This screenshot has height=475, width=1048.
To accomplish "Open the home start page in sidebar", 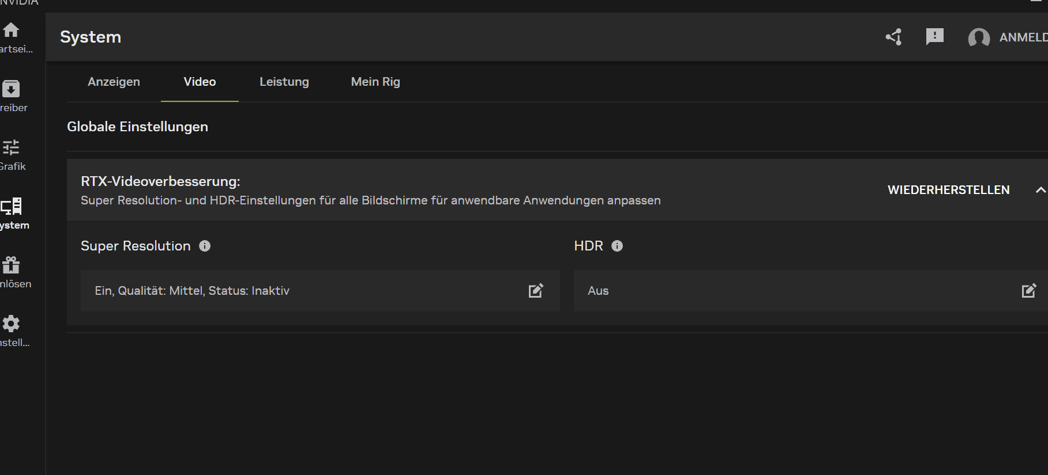I will (x=11, y=30).
